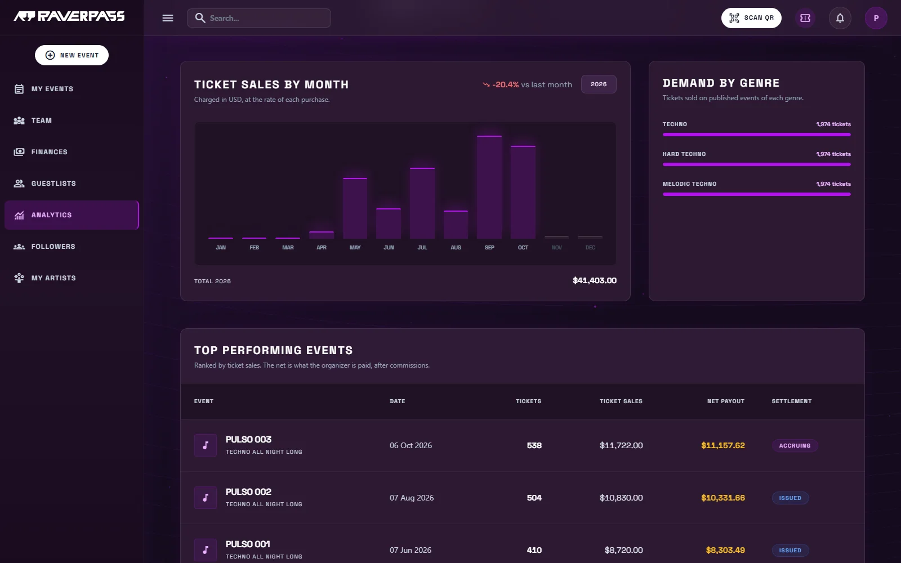
Task: Focus the Search input field
Action: 259,18
